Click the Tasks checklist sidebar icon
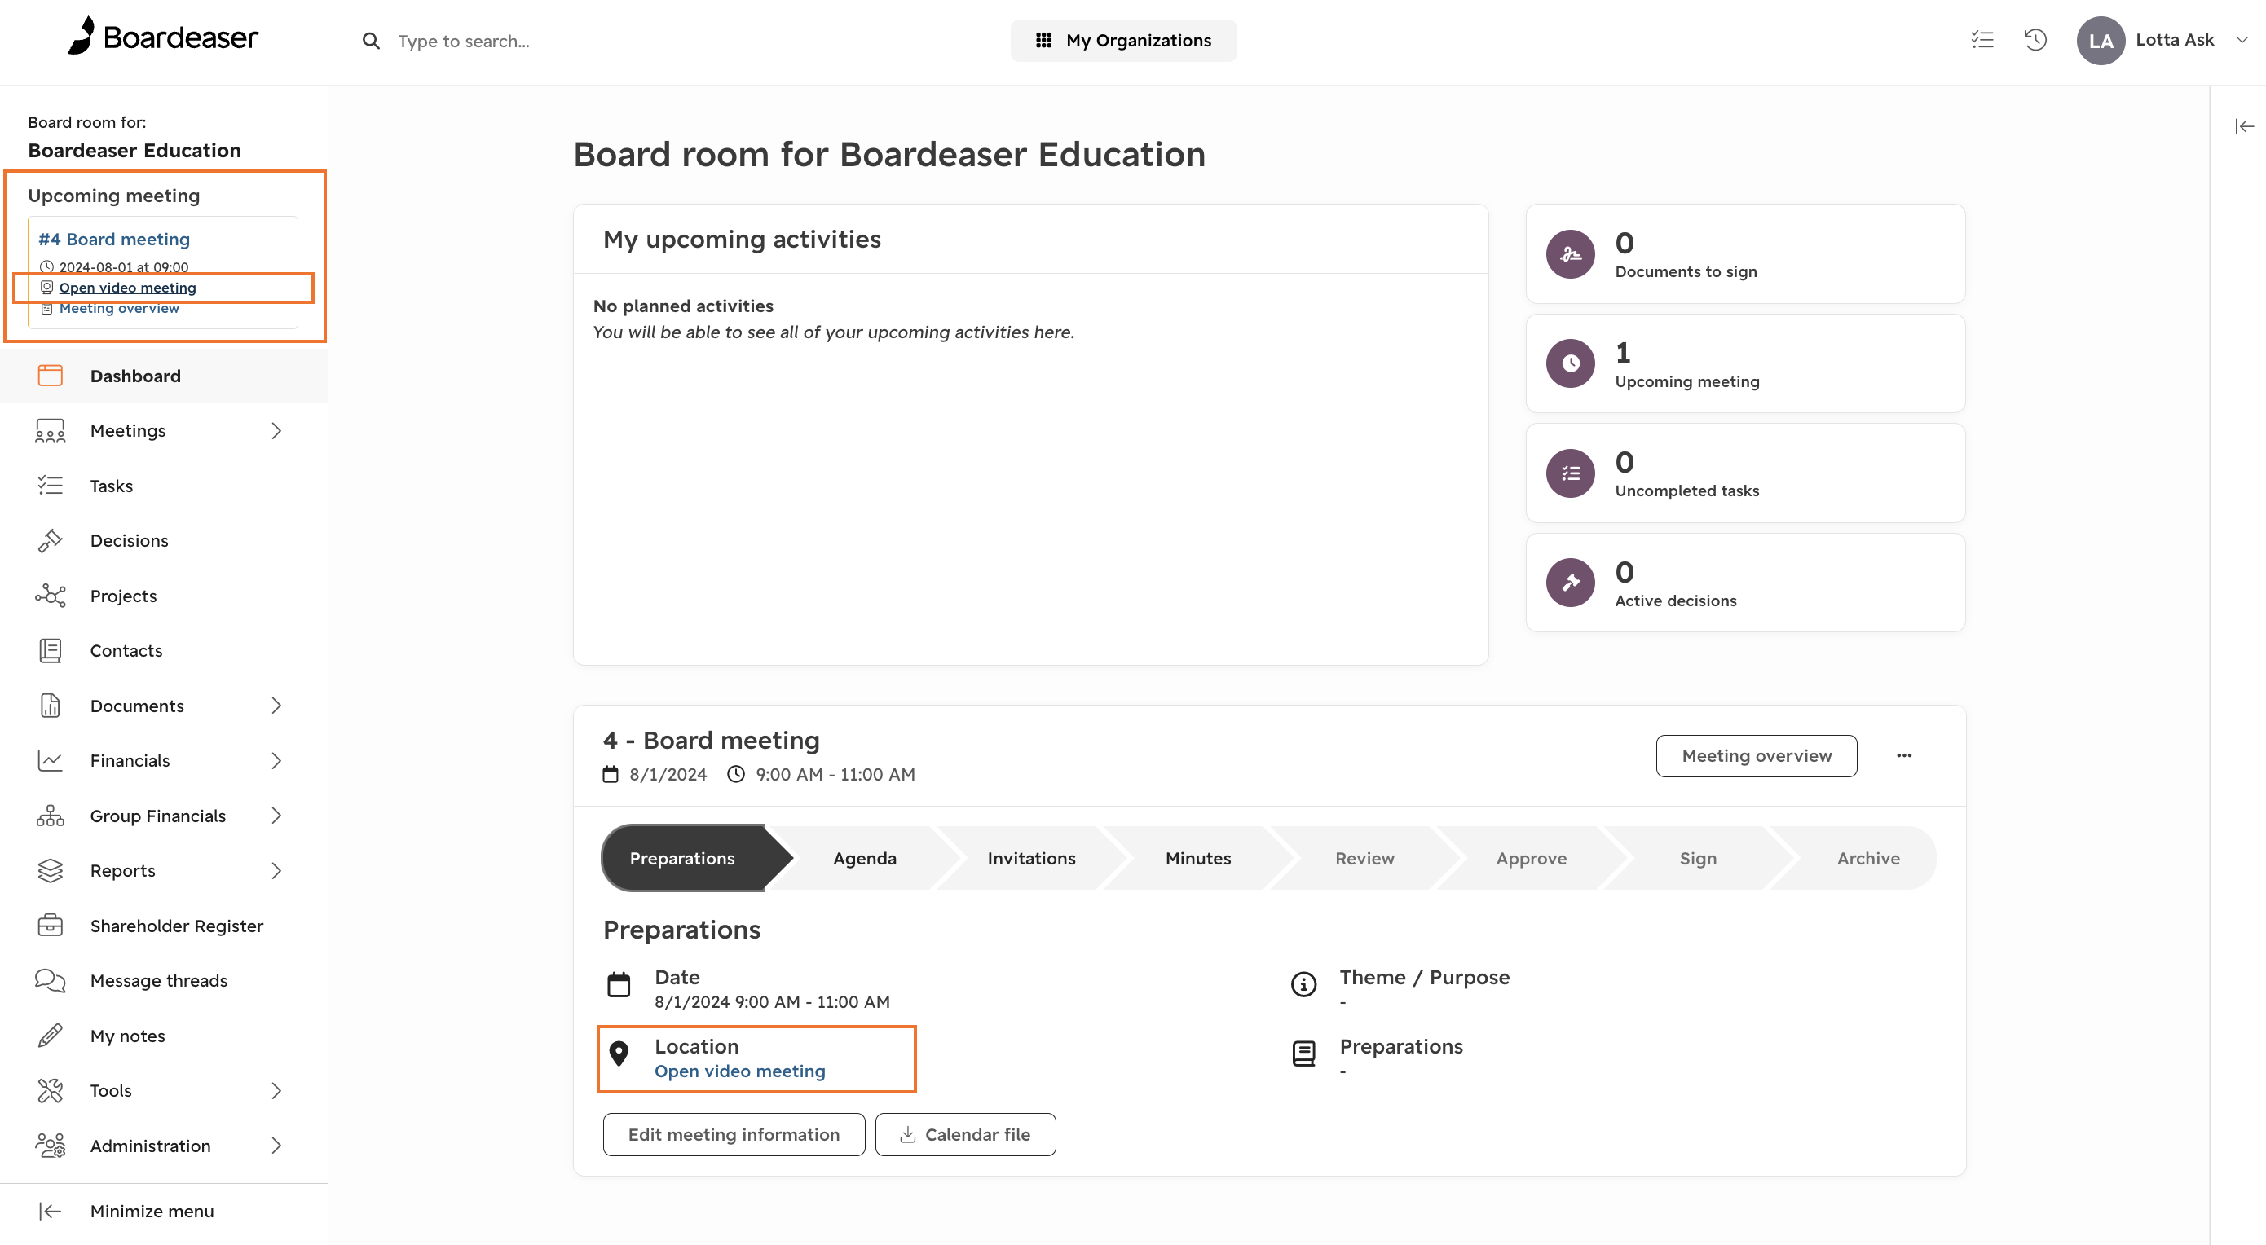 coord(51,486)
